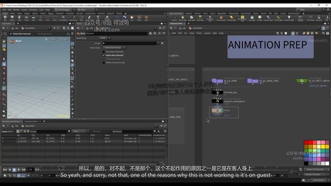Jump to the first frame
The height and width of the screenshot is (186, 331).
(5, 169)
